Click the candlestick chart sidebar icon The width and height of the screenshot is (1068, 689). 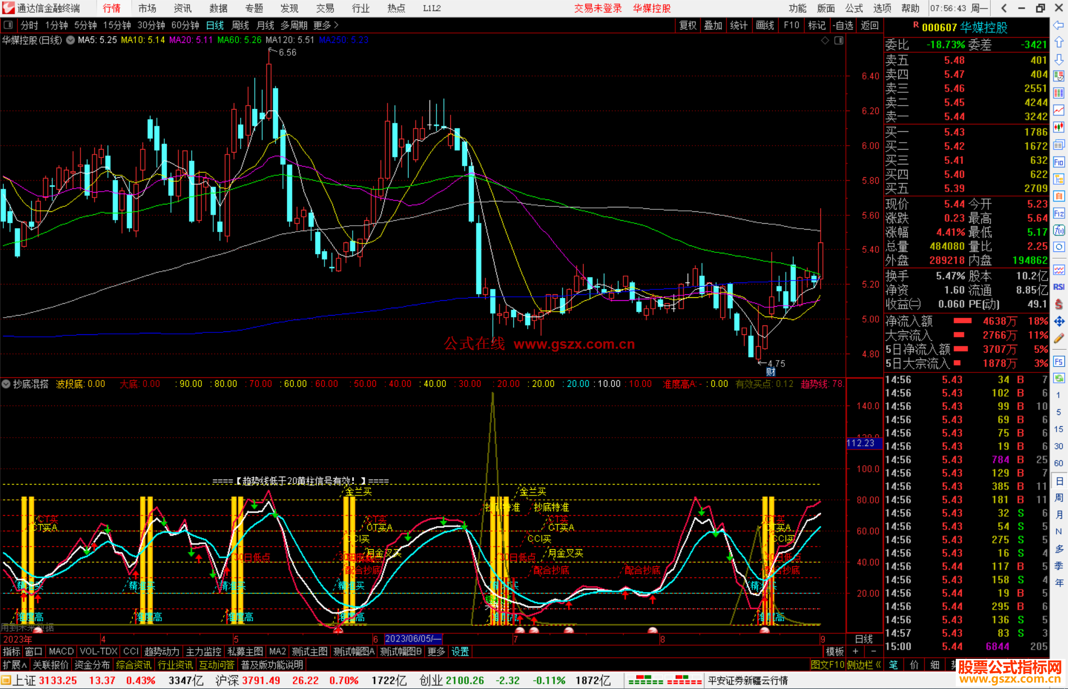[x=1059, y=127]
